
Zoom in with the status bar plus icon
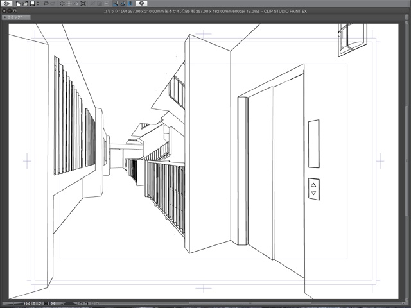(40, 304)
